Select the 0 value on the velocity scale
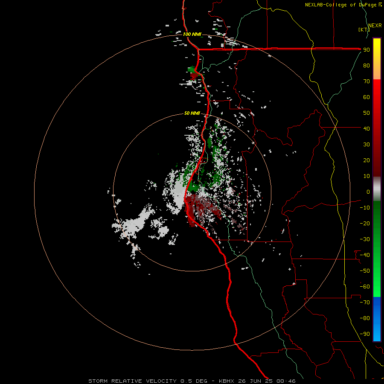Screen dimensions: 384x384 pos(368,192)
